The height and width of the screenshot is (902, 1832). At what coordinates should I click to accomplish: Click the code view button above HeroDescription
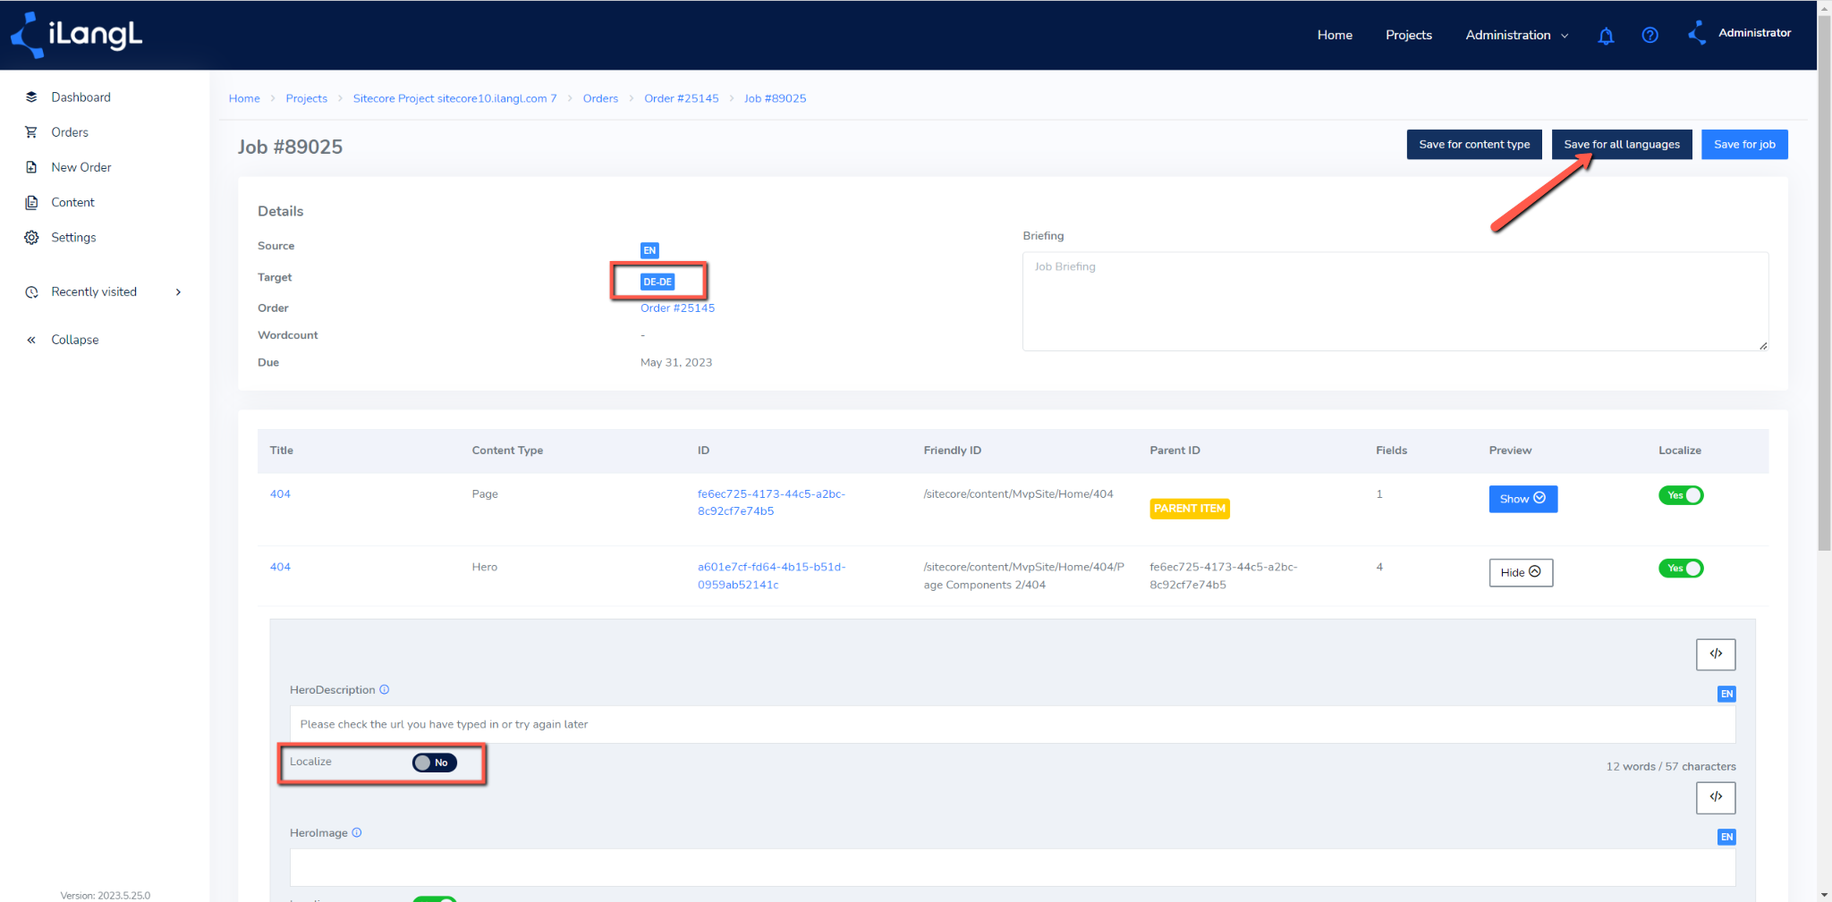(1716, 653)
